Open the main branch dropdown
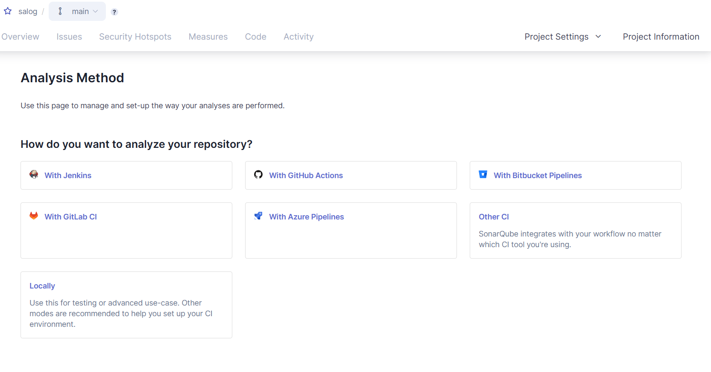 point(77,11)
